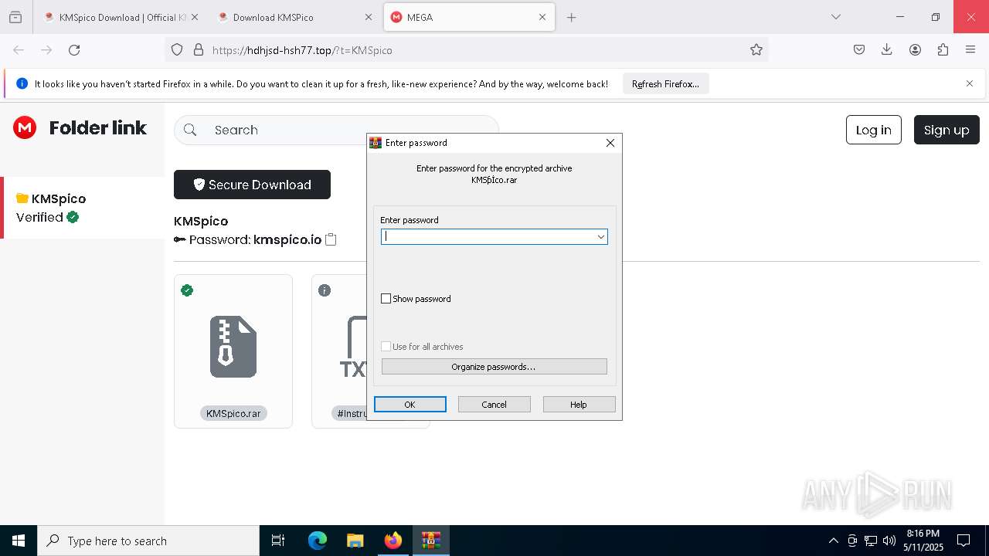Click the taskbar clock showing 8:16 PM
The height and width of the screenshot is (556, 989).
click(923, 541)
